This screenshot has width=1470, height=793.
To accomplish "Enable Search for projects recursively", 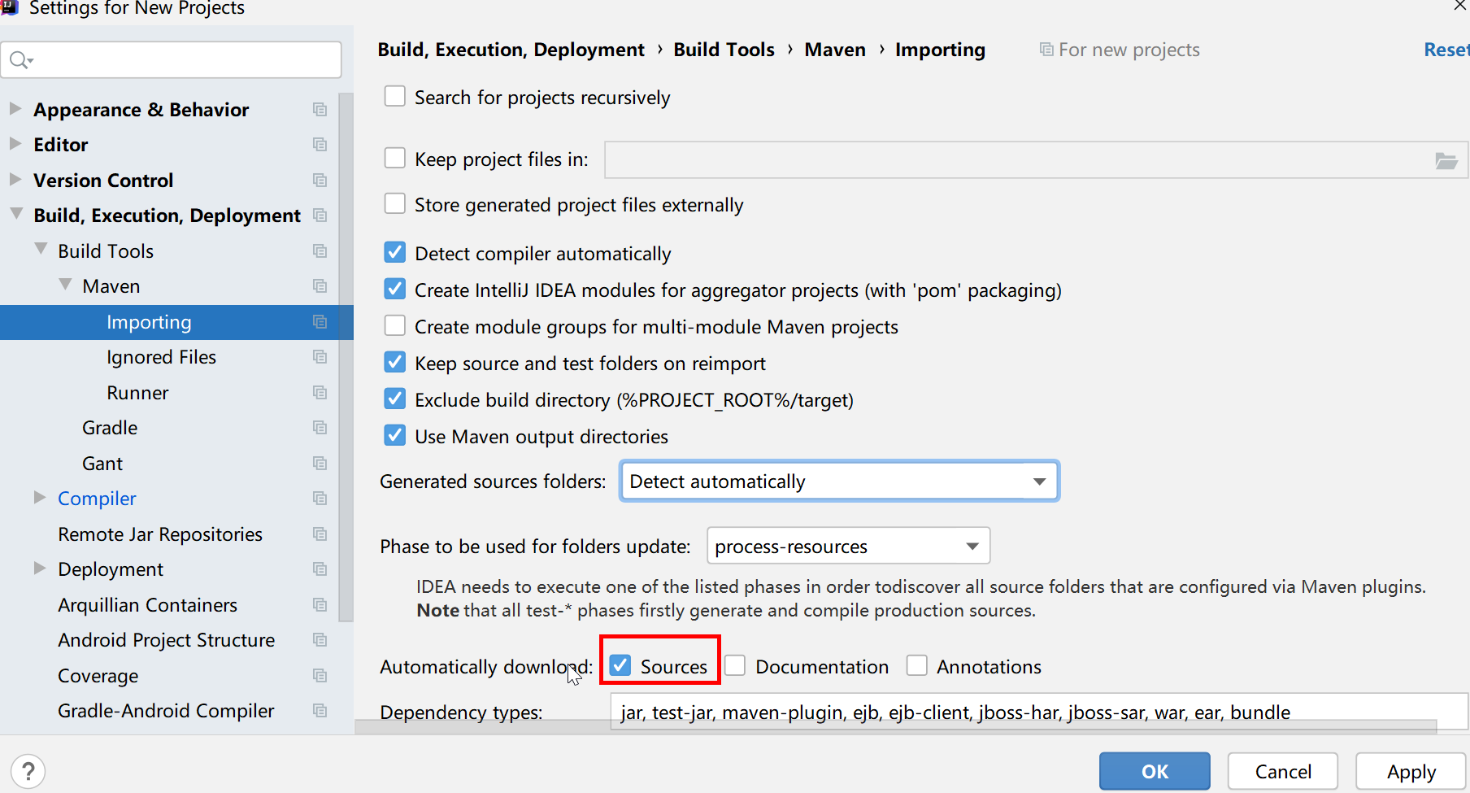I will point(394,96).
